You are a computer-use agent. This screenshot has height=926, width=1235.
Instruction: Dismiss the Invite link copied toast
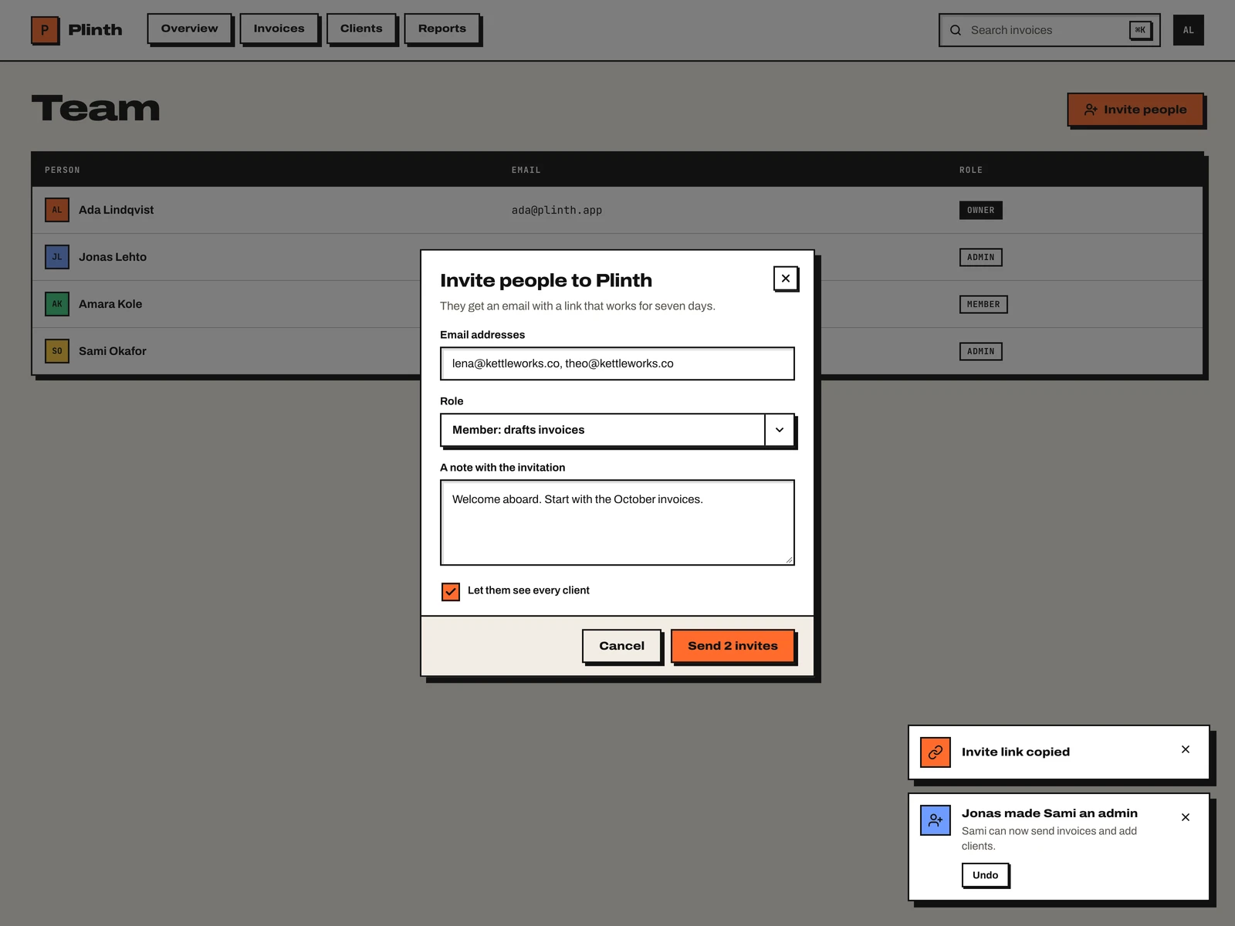pyautogui.click(x=1186, y=749)
